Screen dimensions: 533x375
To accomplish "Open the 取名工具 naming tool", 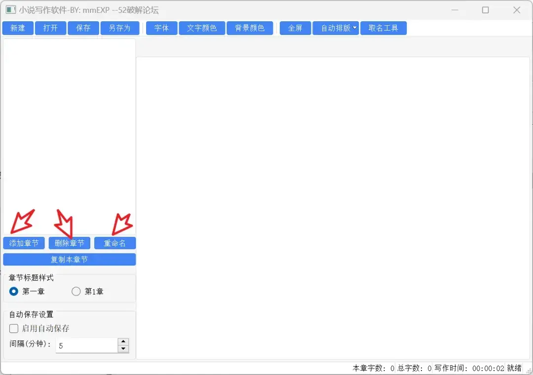I will [x=383, y=28].
